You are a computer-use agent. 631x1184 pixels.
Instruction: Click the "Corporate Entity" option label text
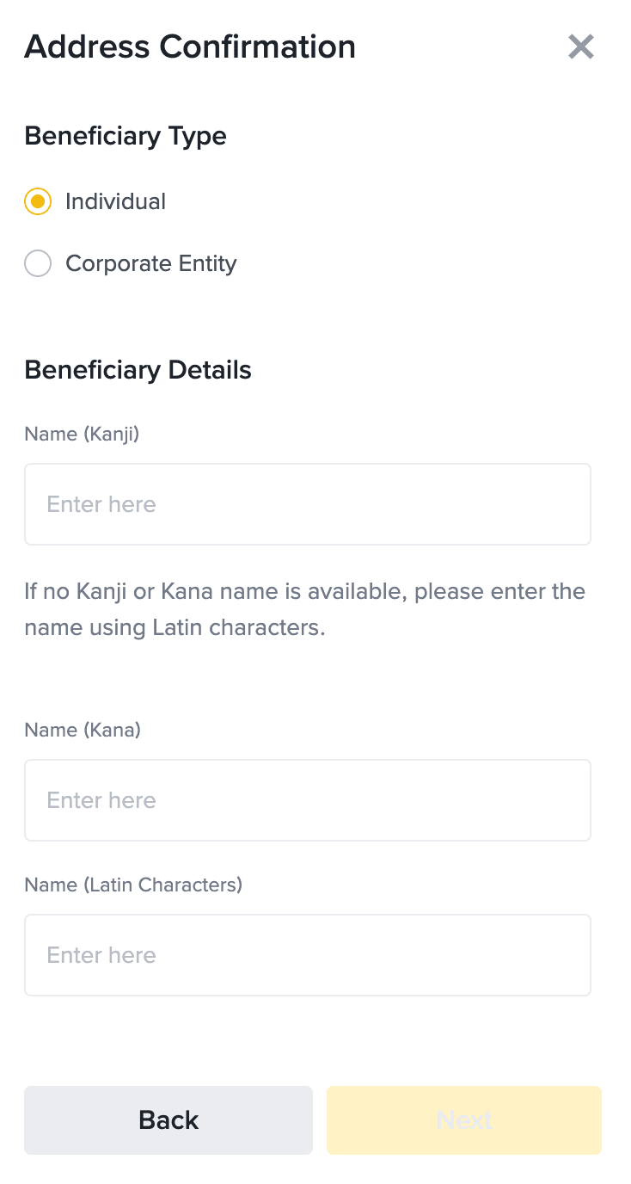click(150, 263)
